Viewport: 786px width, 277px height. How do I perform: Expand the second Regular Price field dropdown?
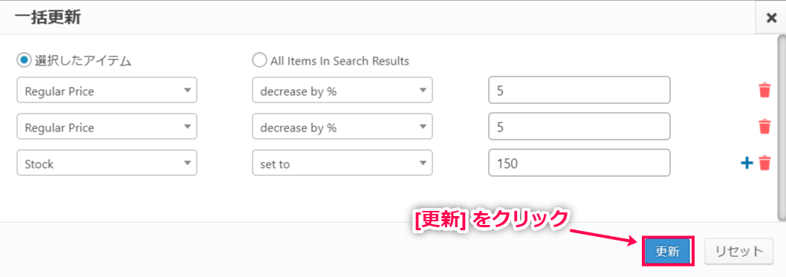click(107, 127)
